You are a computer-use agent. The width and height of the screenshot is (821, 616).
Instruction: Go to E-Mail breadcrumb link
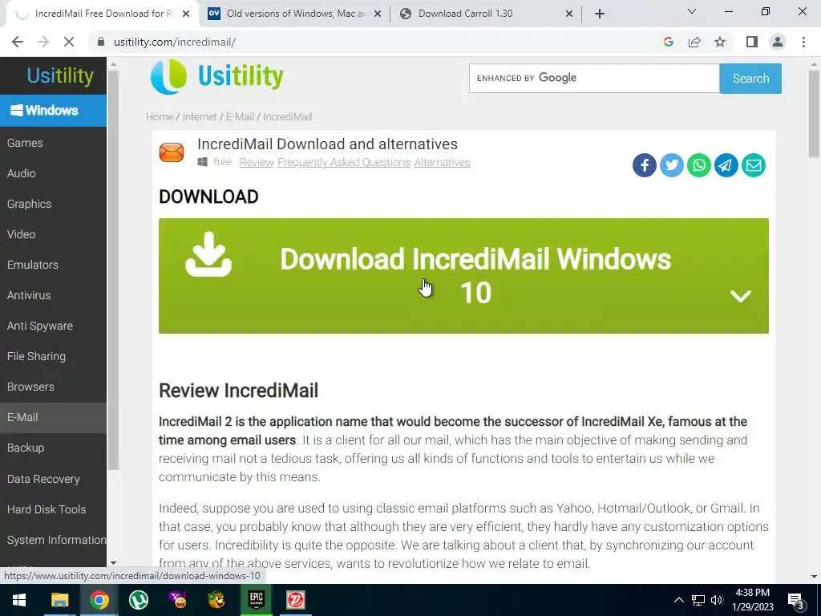click(x=240, y=117)
